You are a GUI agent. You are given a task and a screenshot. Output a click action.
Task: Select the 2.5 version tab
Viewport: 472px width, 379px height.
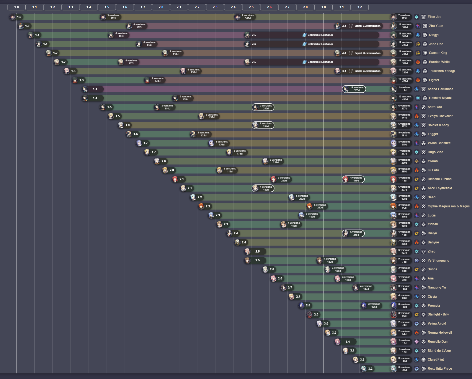pyautogui.click(x=251, y=7)
